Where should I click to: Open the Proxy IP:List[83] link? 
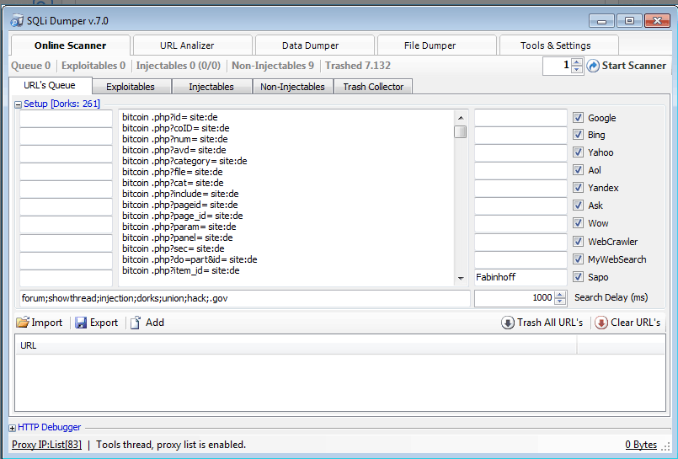pos(46,445)
